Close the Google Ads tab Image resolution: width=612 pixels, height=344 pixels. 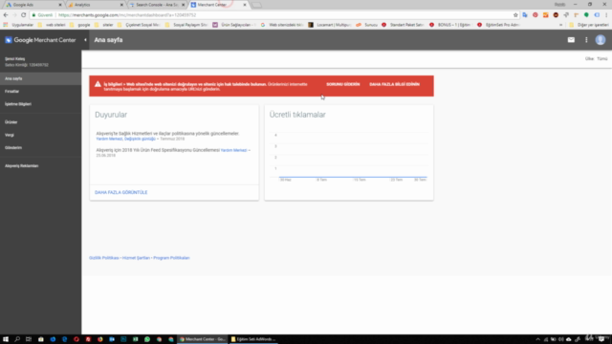pos(60,5)
